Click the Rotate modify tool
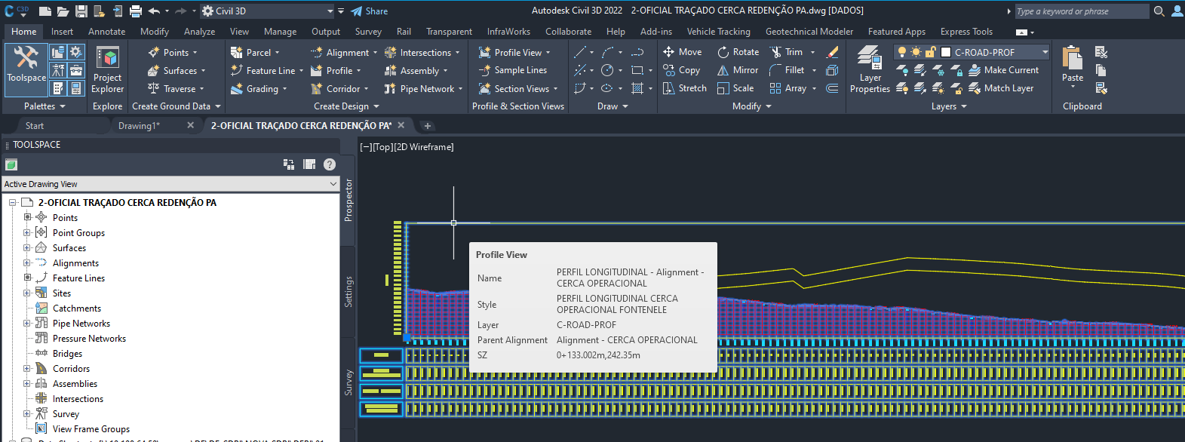This screenshot has height=442, width=1185. (738, 52)
